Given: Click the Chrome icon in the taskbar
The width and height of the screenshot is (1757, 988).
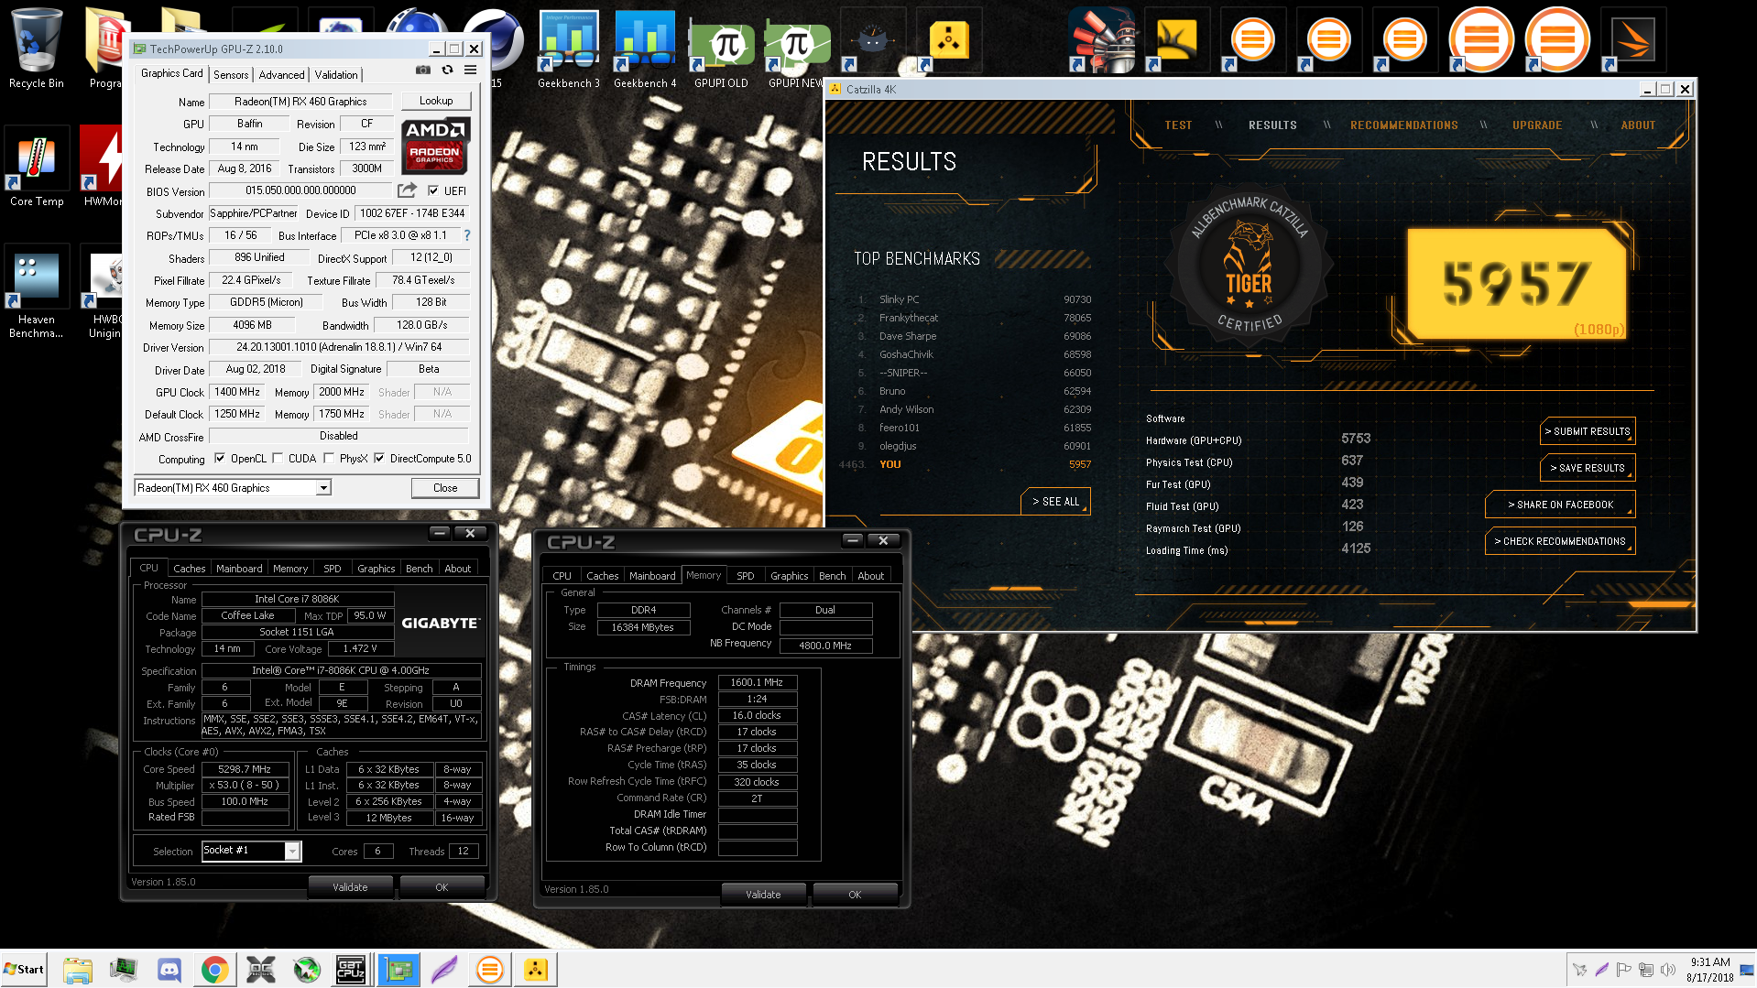Looking at the screenshot, I should click(x=214, y=969).
